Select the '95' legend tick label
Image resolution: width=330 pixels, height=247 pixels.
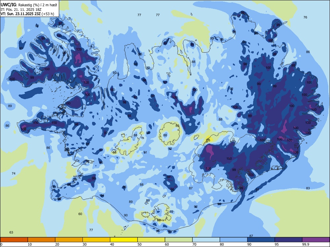point(277,244)
